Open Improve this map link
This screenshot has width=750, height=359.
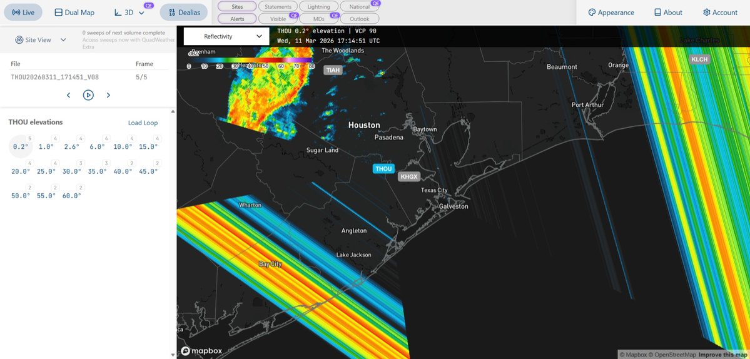click(722, 355)
